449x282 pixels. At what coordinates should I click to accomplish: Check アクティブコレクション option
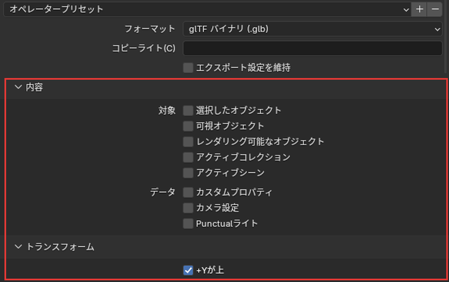point(188,157)
